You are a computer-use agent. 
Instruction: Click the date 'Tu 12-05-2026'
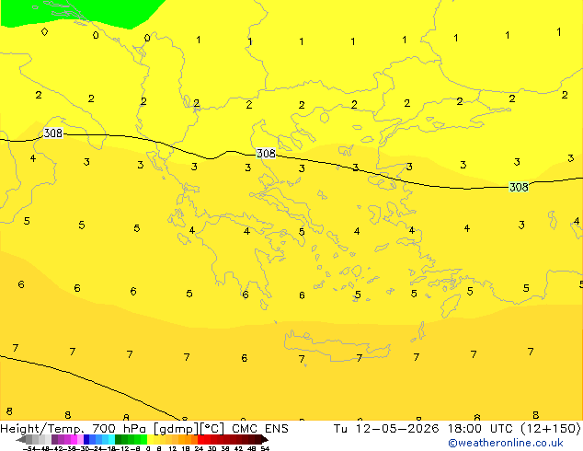[x=386, y=428]
